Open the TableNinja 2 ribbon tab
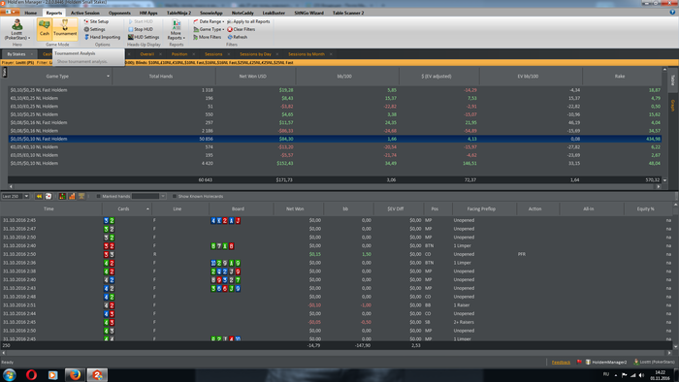Image resolution: width=679 pixels, height=382 pixels. pyautogui.click(x=178, y=13)
